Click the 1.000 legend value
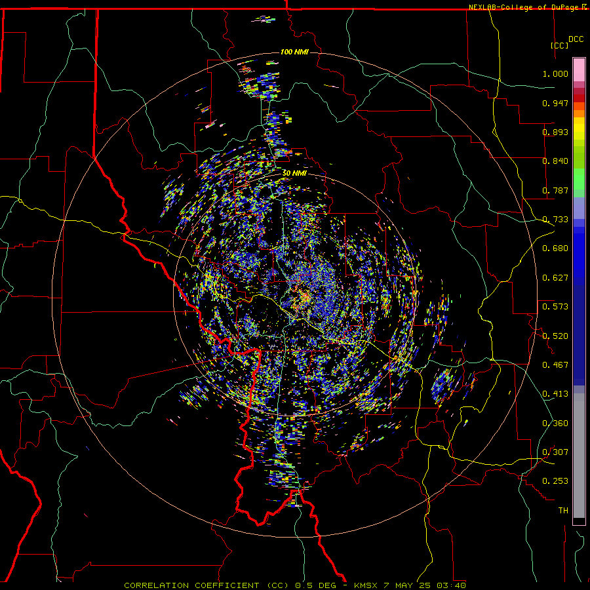Viewport: 590px width, 590px height. click(555, 73)
